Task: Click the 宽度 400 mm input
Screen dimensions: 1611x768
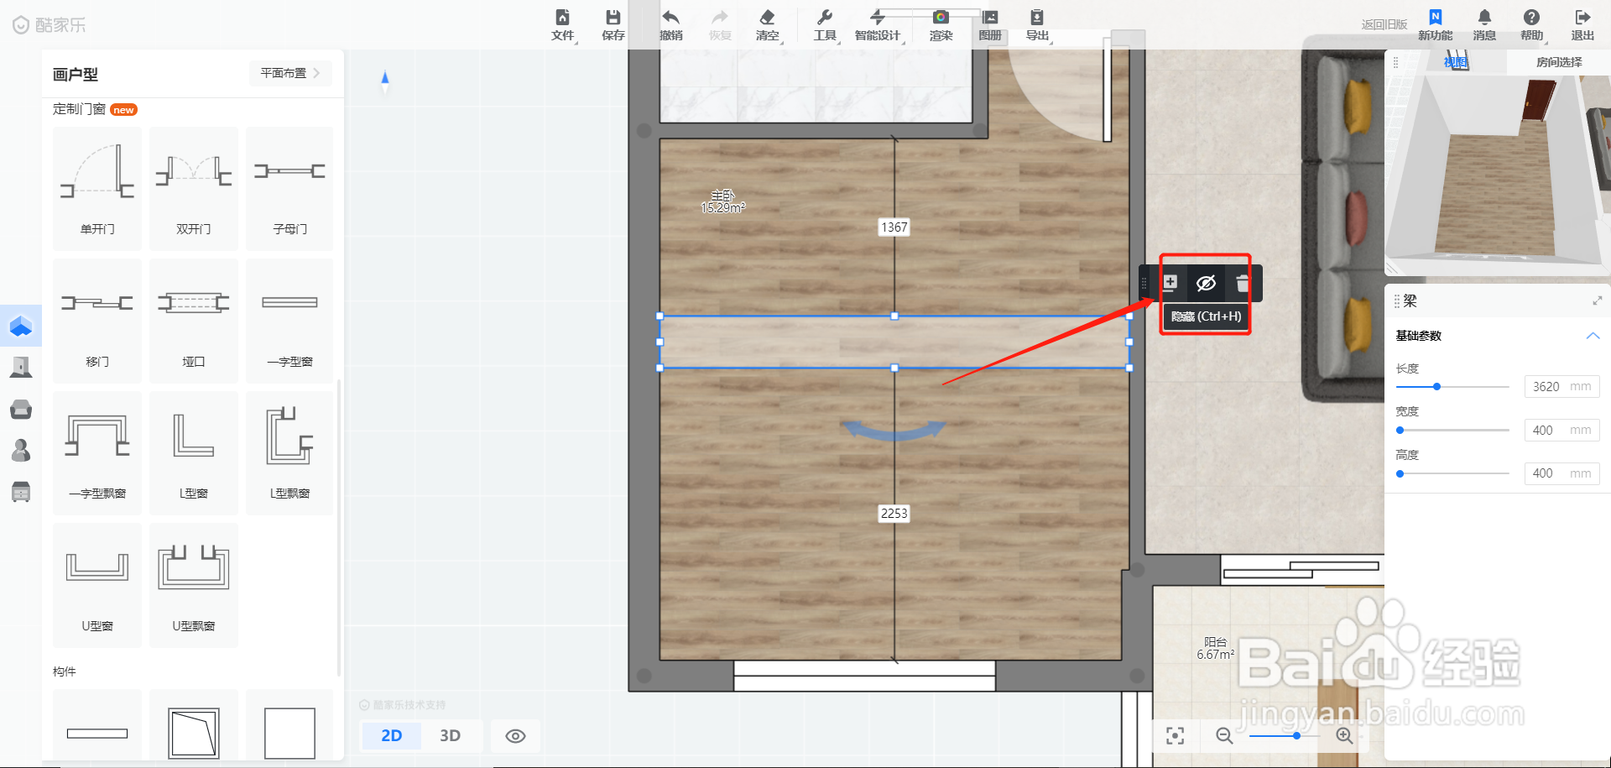Action: point(1561,431)
